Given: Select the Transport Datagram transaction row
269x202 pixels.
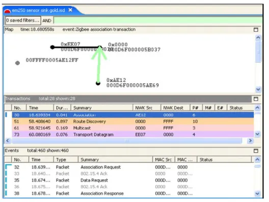Looking at the screenshot, I should pyautogui.click(x=133, y=134).
